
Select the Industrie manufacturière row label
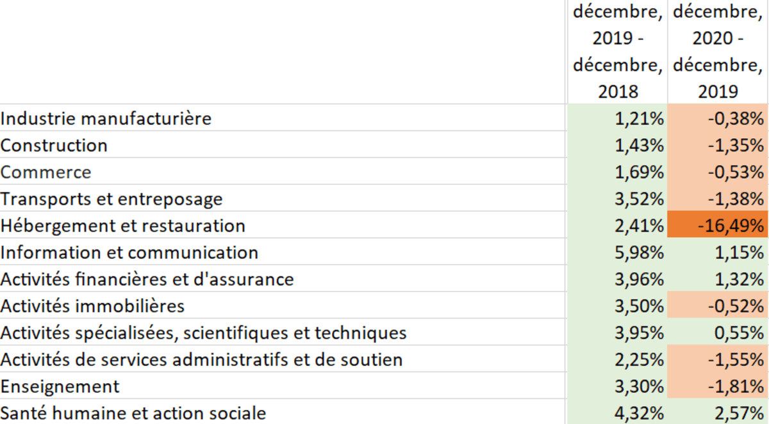(x=106, y=118)
